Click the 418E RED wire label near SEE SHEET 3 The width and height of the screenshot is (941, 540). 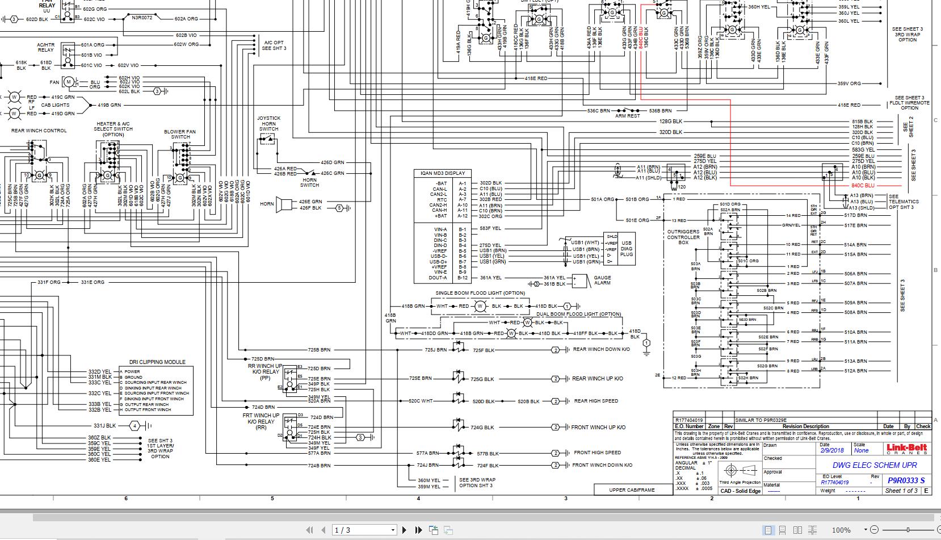point(849,105)
